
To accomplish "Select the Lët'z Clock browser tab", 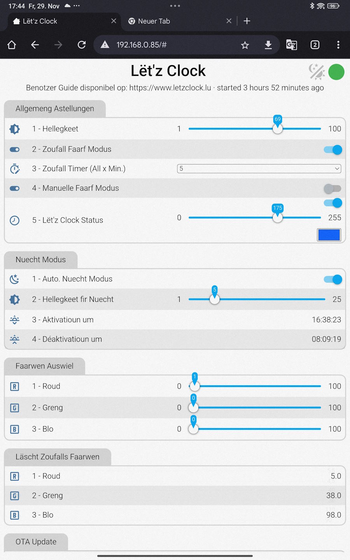I will click(x=40, y=21).
